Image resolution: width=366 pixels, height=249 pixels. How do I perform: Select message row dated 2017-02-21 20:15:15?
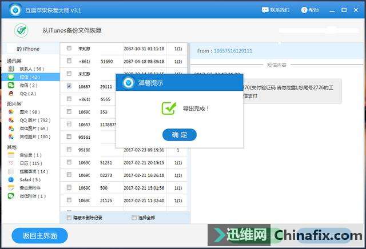tap(144, 162)
